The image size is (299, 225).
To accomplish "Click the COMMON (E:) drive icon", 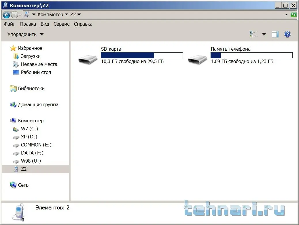I will 16,146.
